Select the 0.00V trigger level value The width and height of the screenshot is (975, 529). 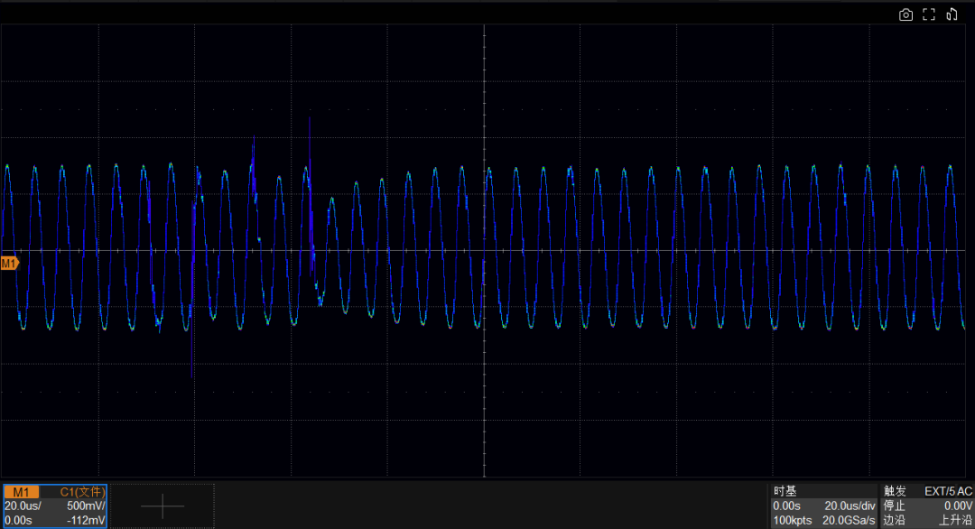click(x=958, y=506)
